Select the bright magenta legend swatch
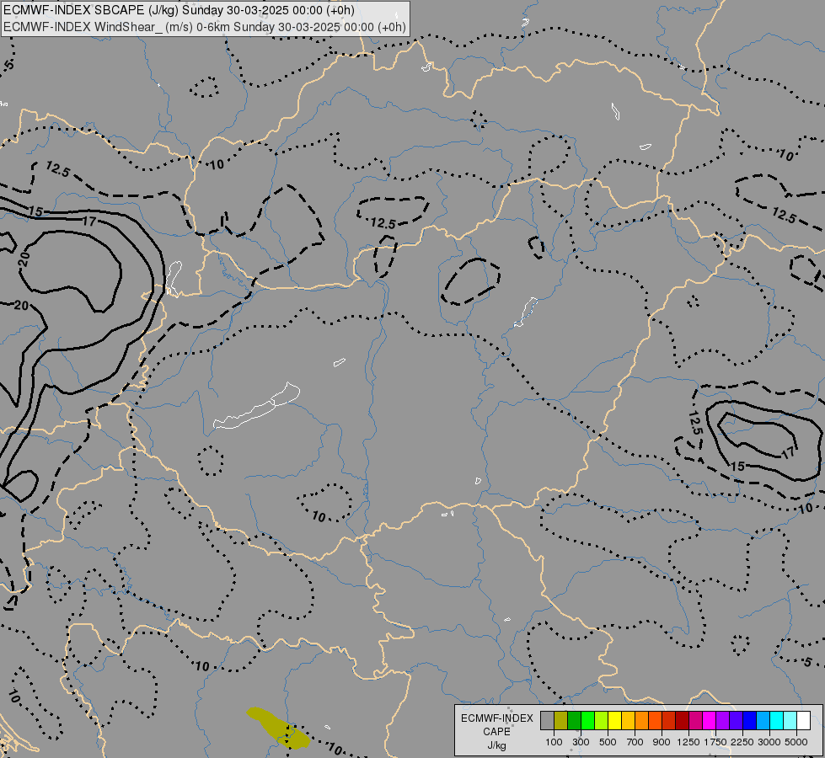 pyautogui.click(x=709, y=720)
